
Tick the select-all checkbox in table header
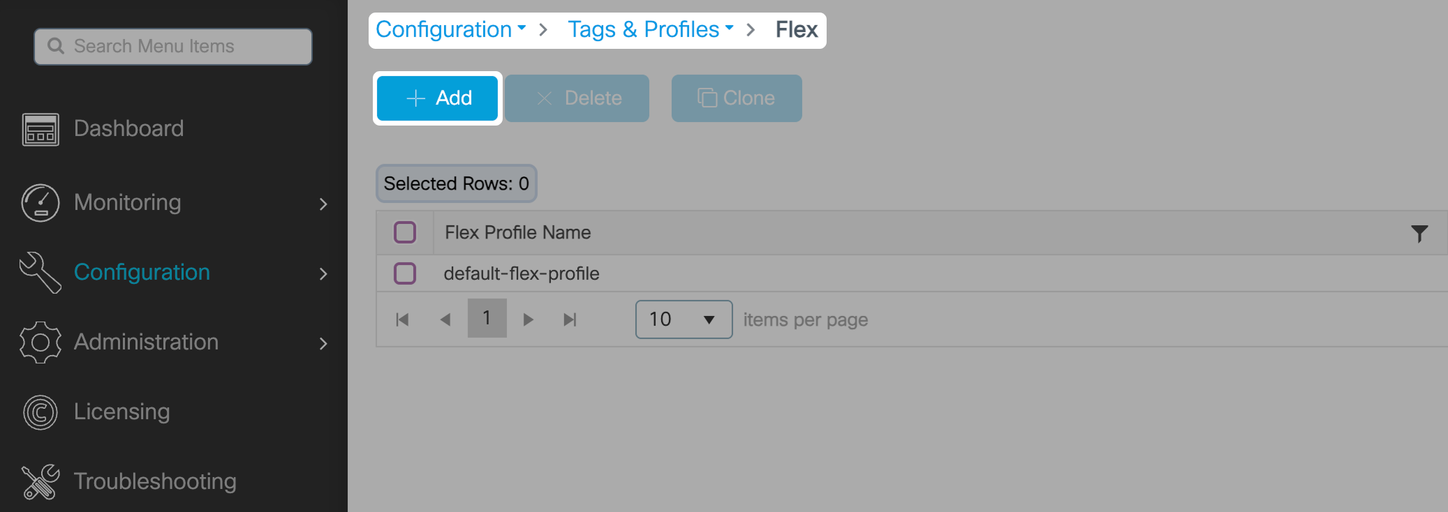(405, 232)
